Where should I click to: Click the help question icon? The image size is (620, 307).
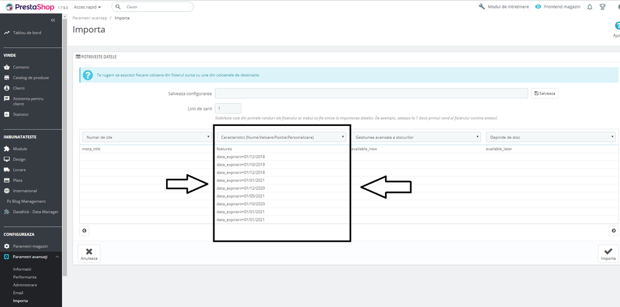pyautogui.click(x=618, y=25)
